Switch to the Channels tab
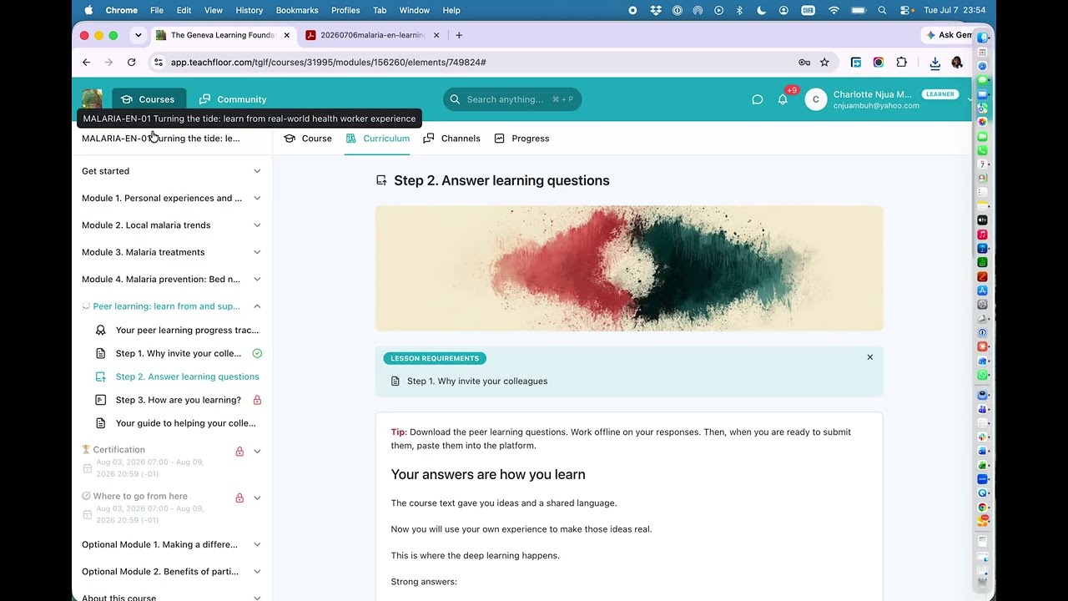The image size is (1068, 601). (x=451, y=139)
